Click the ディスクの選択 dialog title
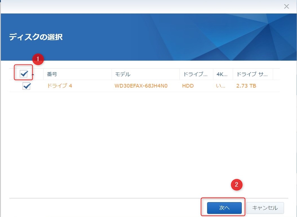This screenshot has height=217, width=297. point(36,37)
